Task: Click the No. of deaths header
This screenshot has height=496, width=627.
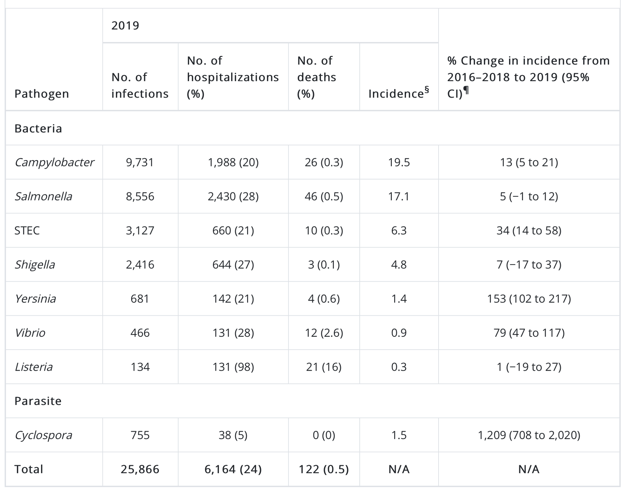Action: tap(317, 77)
